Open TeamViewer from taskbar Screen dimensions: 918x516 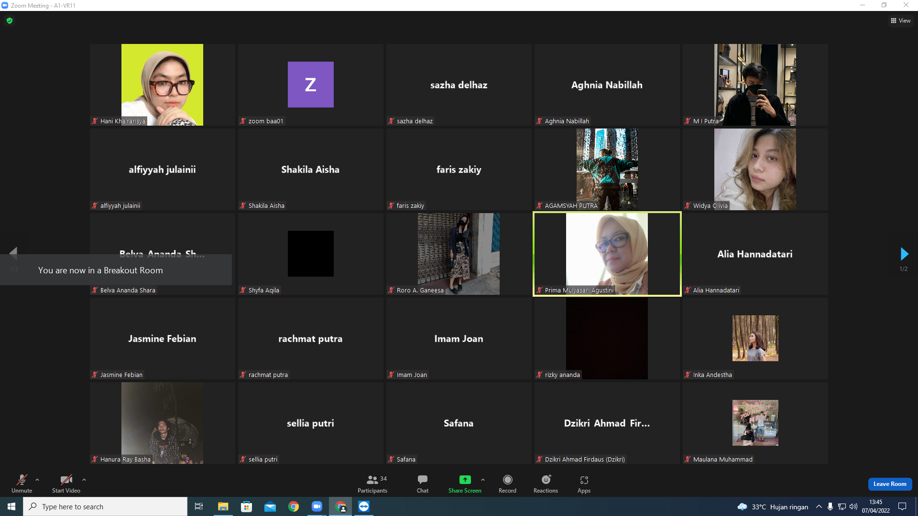[364, 506]
